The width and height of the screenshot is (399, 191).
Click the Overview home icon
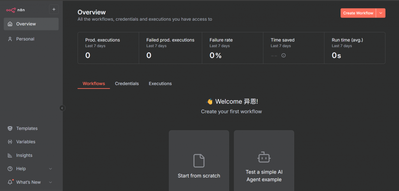pyautogui.click(x=10, y=24)
